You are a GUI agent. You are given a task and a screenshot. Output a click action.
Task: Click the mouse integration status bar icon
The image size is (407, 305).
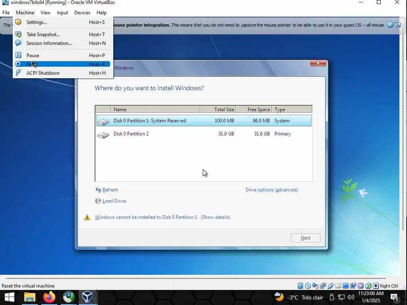point(368,286)
